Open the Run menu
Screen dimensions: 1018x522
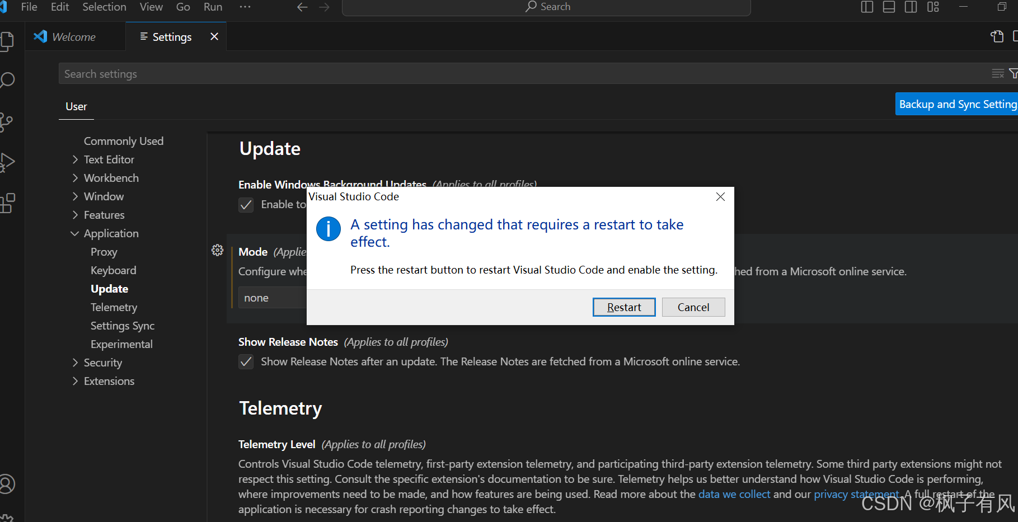point(213,7)
